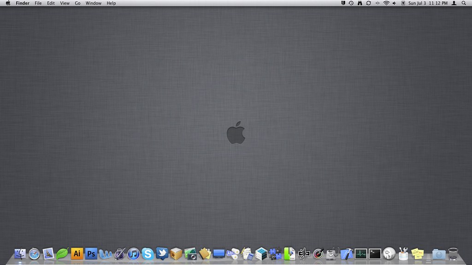Open the View menu
Image resolution: width=472 pixels, height=265 pixels.
tap(65, 3)
